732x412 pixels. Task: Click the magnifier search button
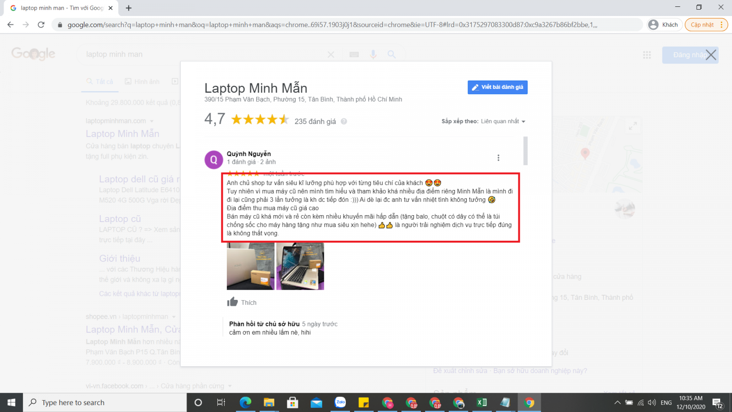pyautogui.click(x=392, y=54)
